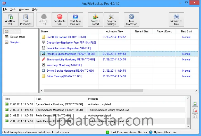Click the update extension status message
Viewport: 201px width, 136px height.
coord(36,132)
